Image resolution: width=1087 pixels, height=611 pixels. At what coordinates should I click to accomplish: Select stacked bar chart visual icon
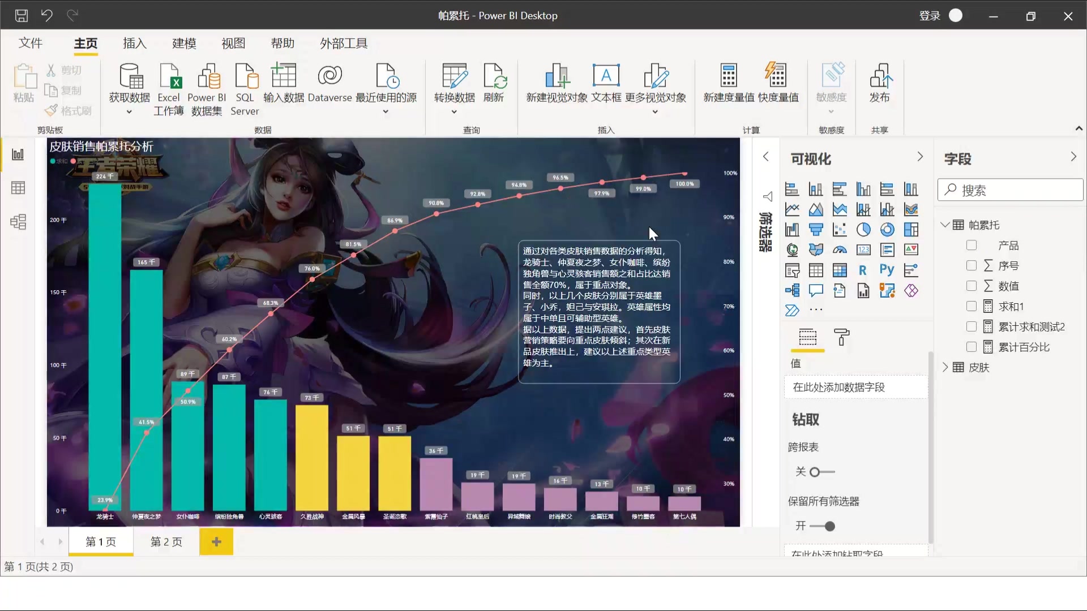click(x=792, y=189)
